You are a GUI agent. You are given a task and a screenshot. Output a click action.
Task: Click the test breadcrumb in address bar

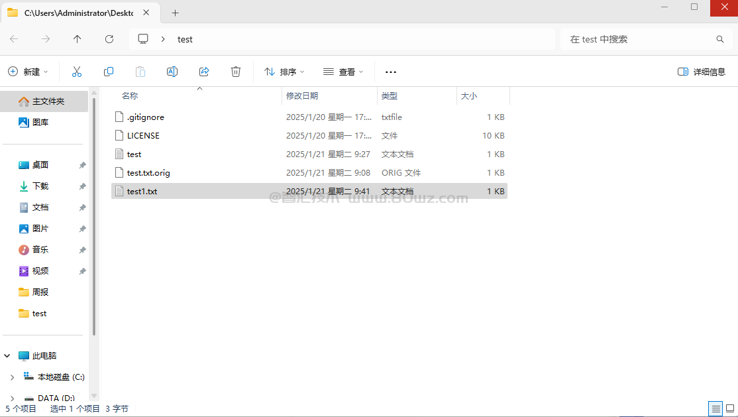click(x=185, y=39)
